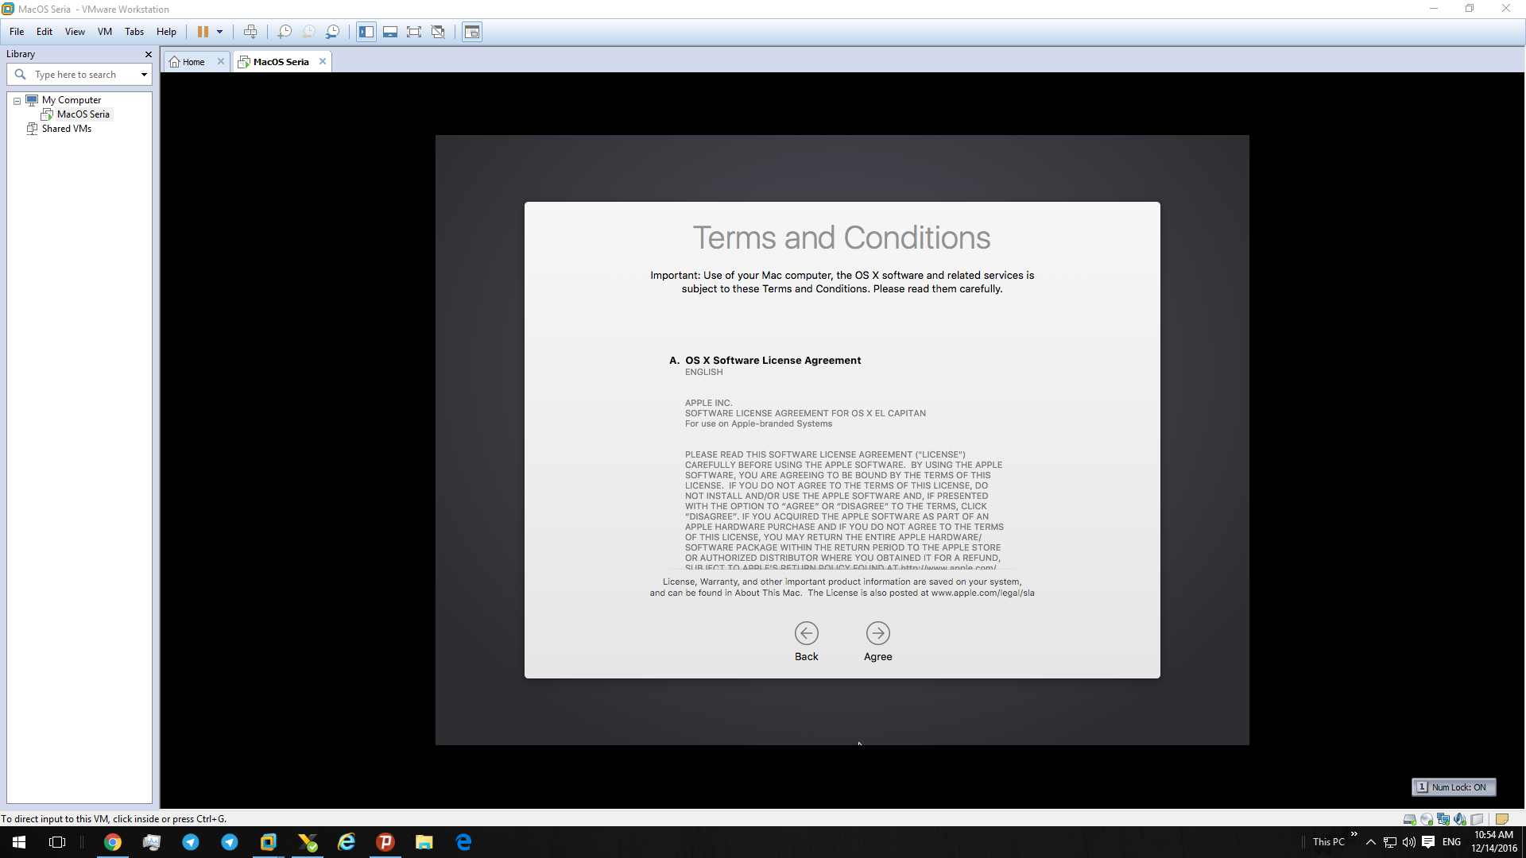Viewport: 1526px width, 858px height.
Task: Send Ctrl+Alt+Del to the virtual machine
Action: 250,32
